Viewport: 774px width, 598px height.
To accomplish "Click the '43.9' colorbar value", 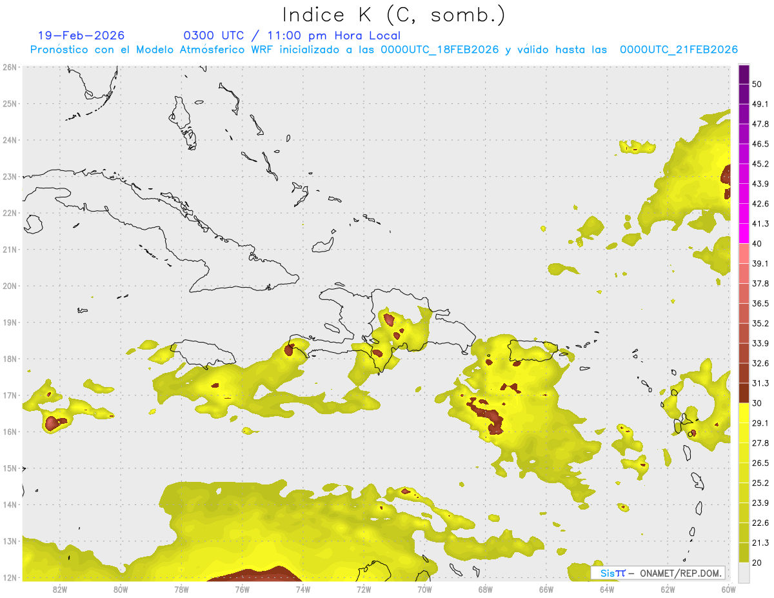I will [760, 184].
